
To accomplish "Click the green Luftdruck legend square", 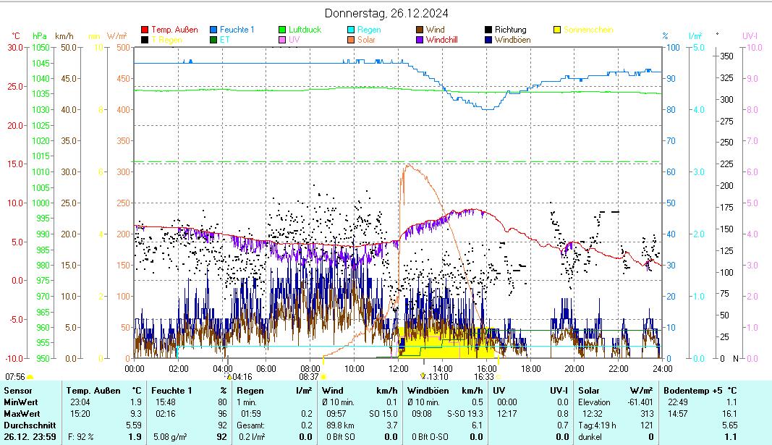I will coord(282,30).
